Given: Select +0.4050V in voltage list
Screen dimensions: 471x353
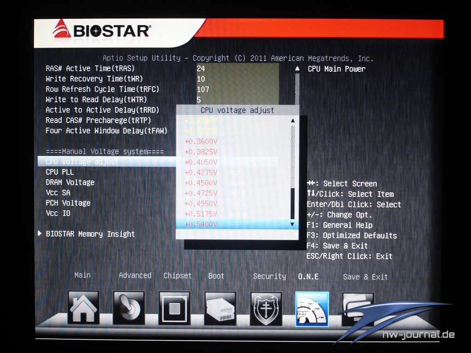Looking at the screenshot, I should (x=201, y=162).
